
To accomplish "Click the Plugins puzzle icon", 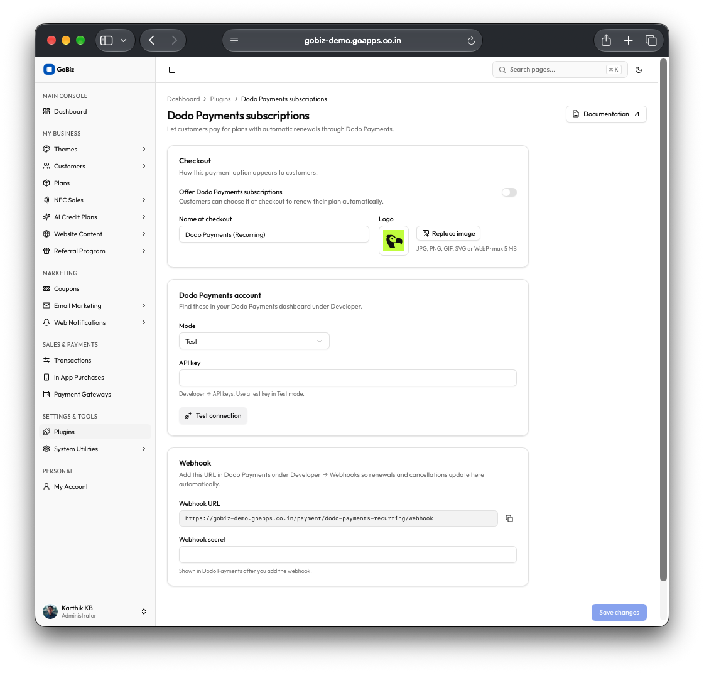I will click(x=46, y=432).
